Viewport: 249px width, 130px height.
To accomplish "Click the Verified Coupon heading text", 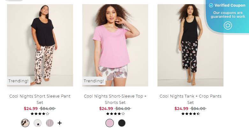I will tap(230, 5).
